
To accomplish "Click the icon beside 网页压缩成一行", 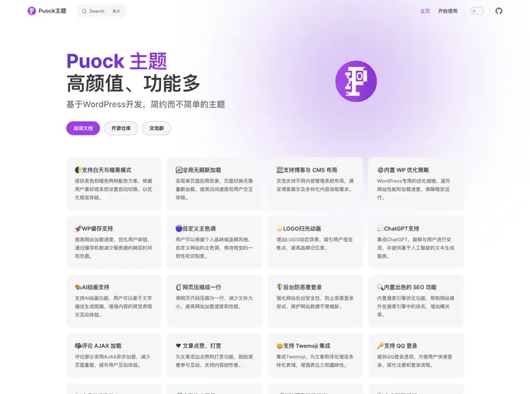I will [179, 287].
